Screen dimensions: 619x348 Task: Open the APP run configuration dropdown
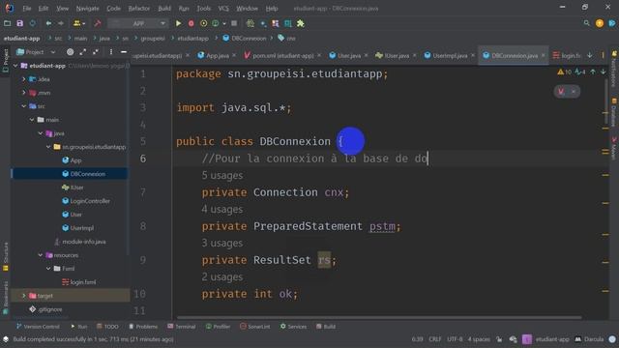pyautogui.click(x=137, y=23)
